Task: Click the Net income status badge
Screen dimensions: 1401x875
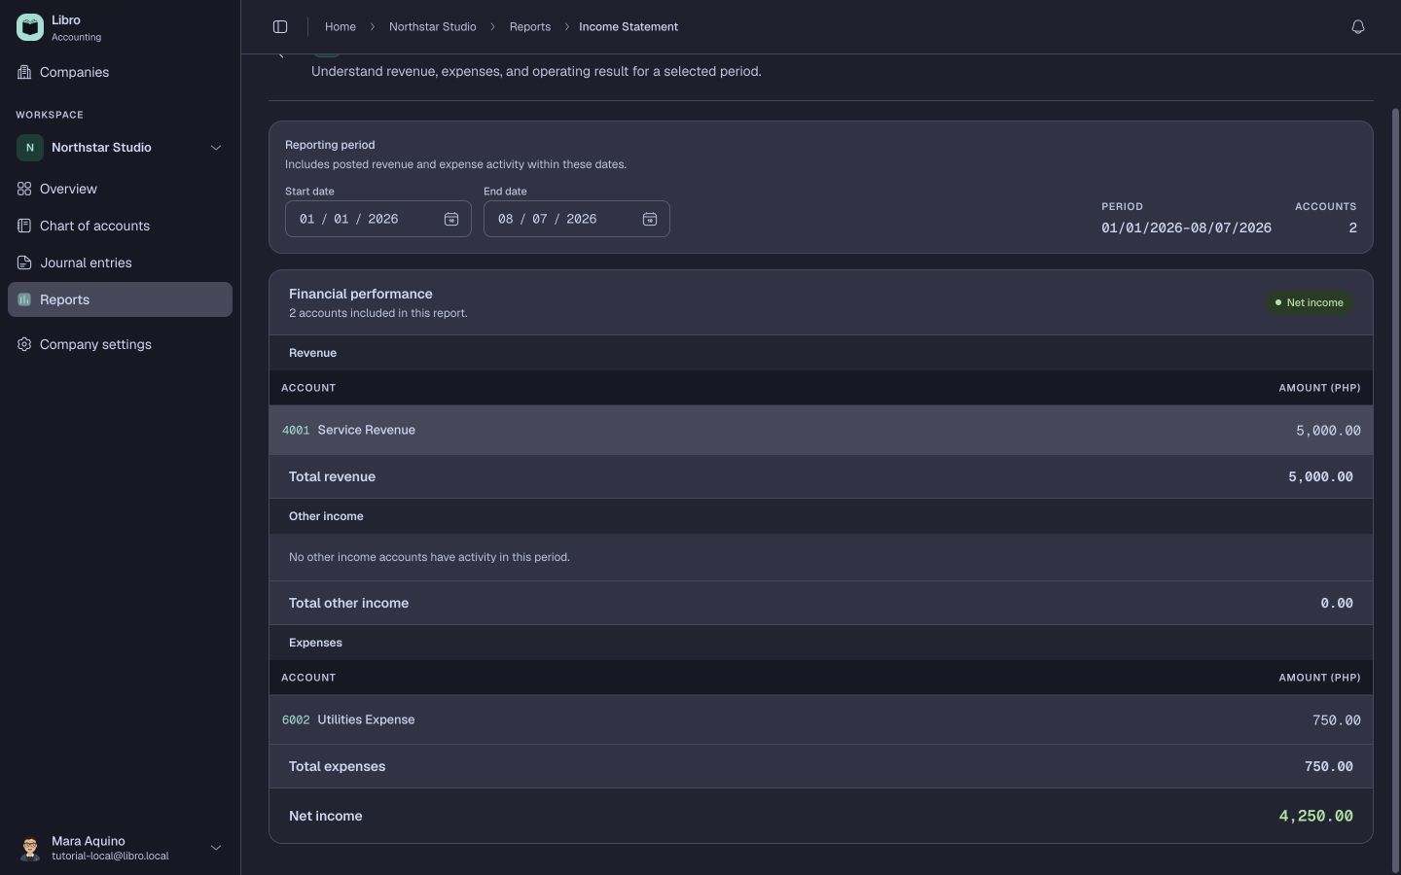Action: click(1310, 302)
